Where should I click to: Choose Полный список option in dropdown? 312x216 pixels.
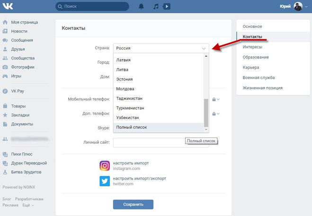pyautogui.click(x=132, y=128)
